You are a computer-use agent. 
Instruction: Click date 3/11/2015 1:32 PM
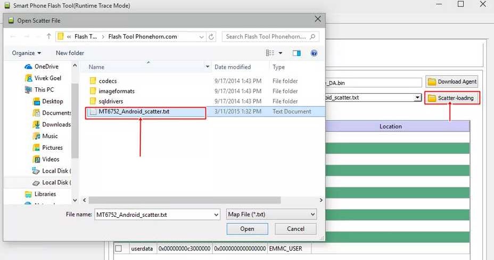(x=238, y=111)
